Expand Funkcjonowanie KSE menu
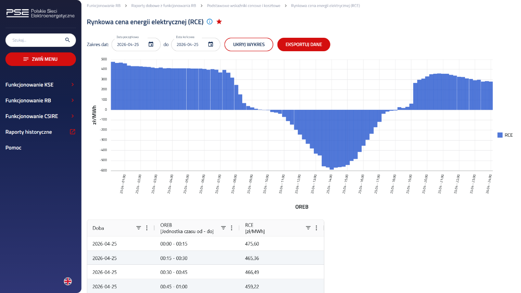Image resolution: width=521 pixels, height=293 pixels. 40,85
